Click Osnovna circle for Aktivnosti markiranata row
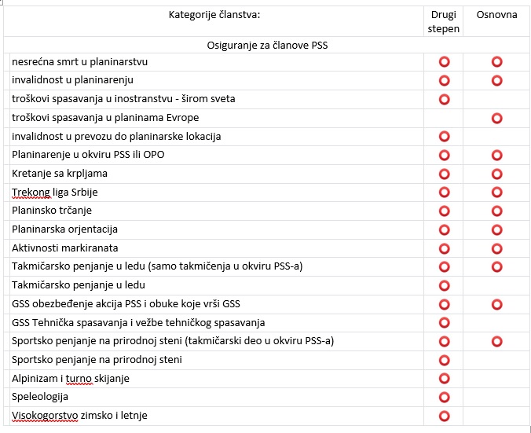 (x=496, y=248)
